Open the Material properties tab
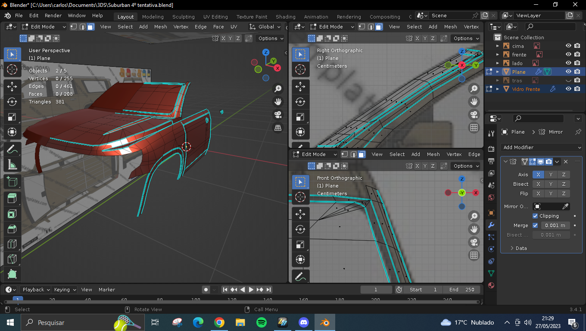 coord(491,285)
